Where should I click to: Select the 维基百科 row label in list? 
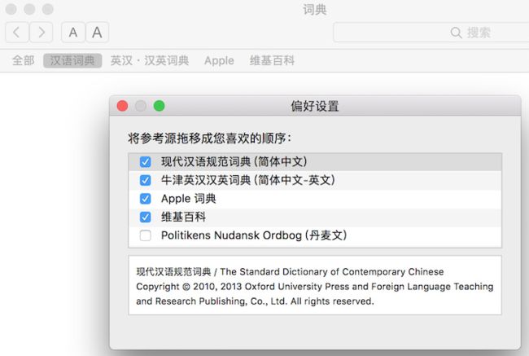[184, 217]
